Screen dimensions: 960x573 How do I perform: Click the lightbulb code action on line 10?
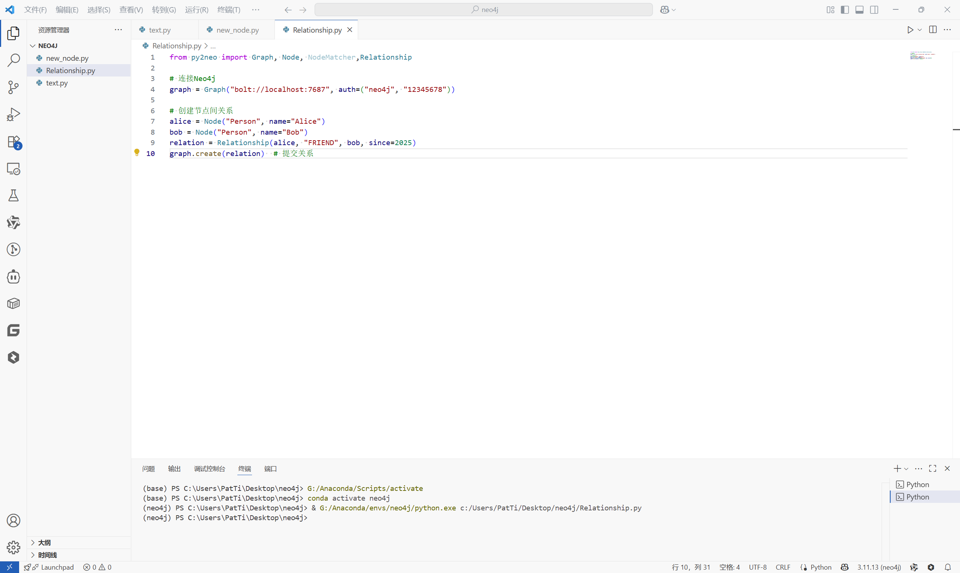tap(136, 153)
